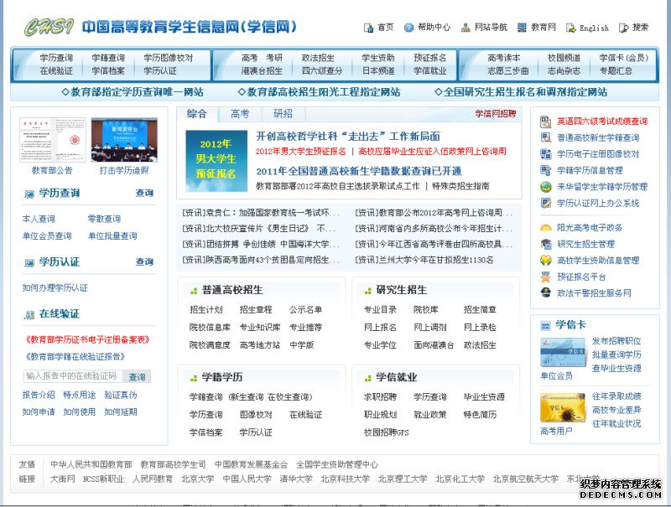671x507 pixels.
Task: Click the 单位会员 blue card image
Action: (x=563, y=353)
